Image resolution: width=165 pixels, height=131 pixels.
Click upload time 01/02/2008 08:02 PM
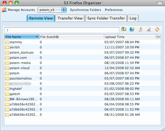[122, 89]
